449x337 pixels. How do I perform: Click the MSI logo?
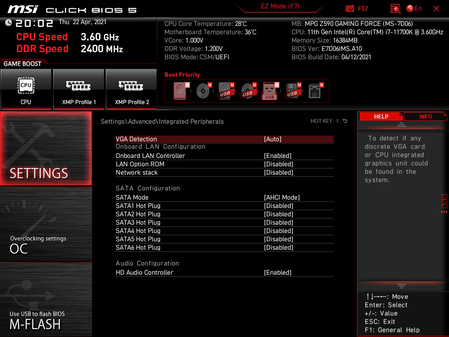click(x=23, y=10)
